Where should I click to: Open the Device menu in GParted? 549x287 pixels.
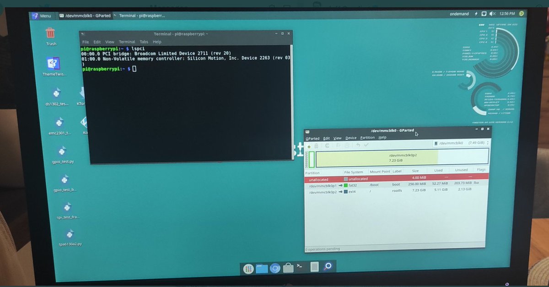point(351,138)
